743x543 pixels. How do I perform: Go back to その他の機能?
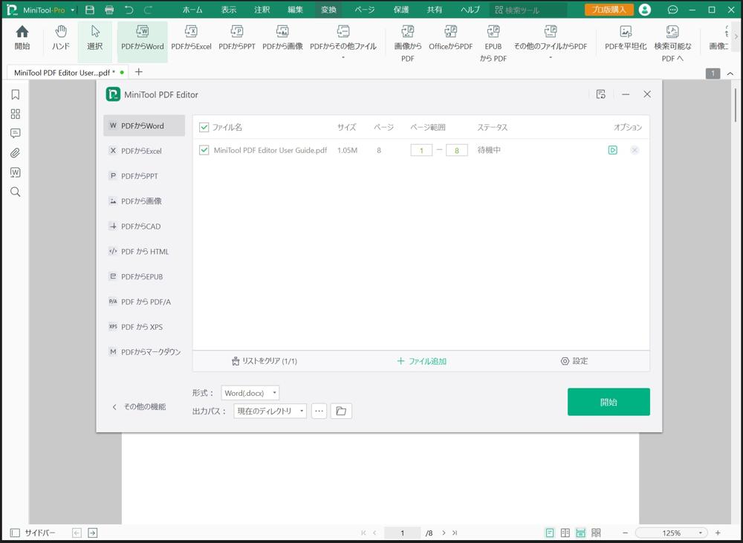pos(140,406)
